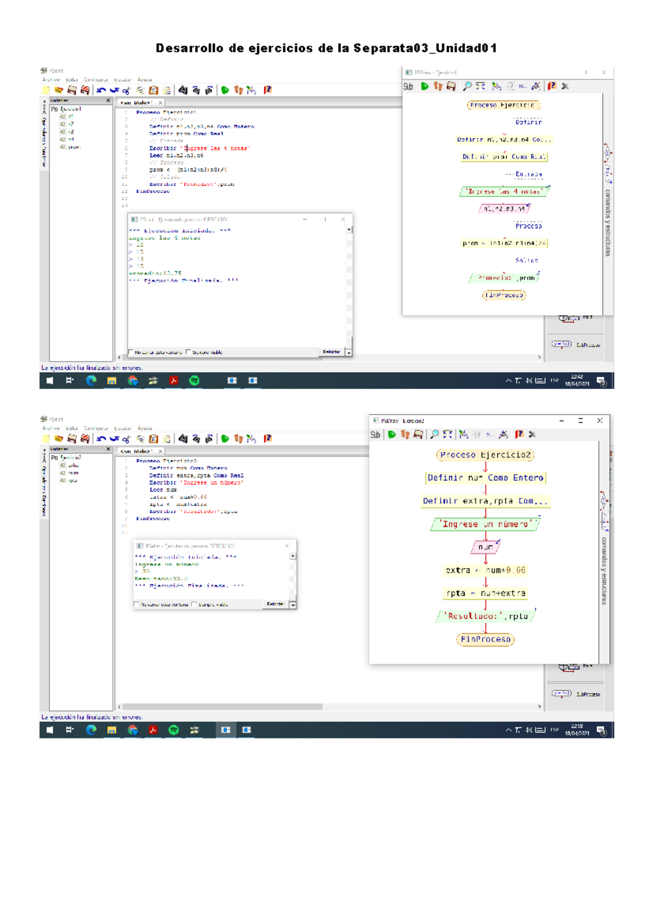Open the Archivo menu in the Ejercicio1 PSeInt window

51,79
